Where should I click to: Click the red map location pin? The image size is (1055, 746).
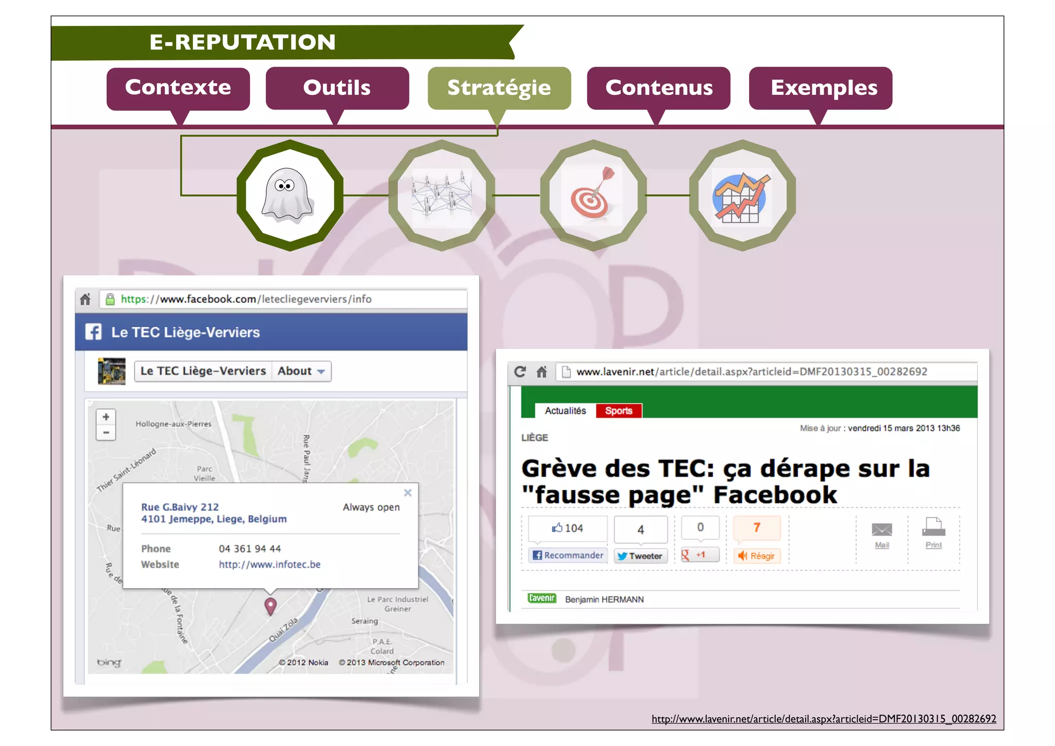tap(270, 606)
